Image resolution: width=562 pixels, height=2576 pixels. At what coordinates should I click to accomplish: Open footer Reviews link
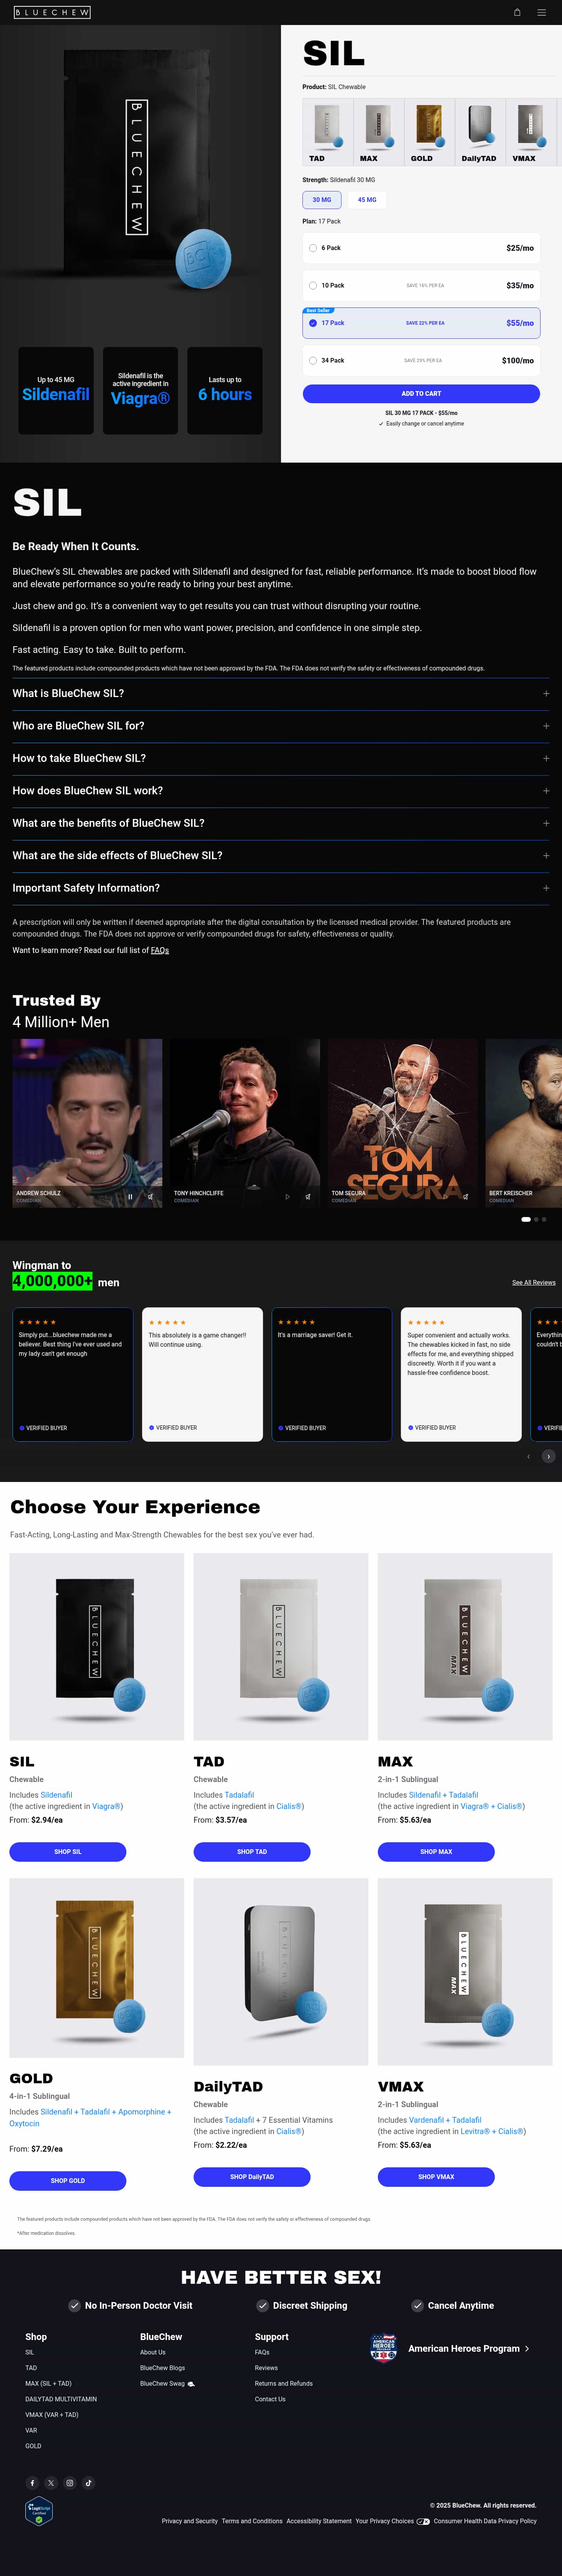click(x=267, y=2368)
